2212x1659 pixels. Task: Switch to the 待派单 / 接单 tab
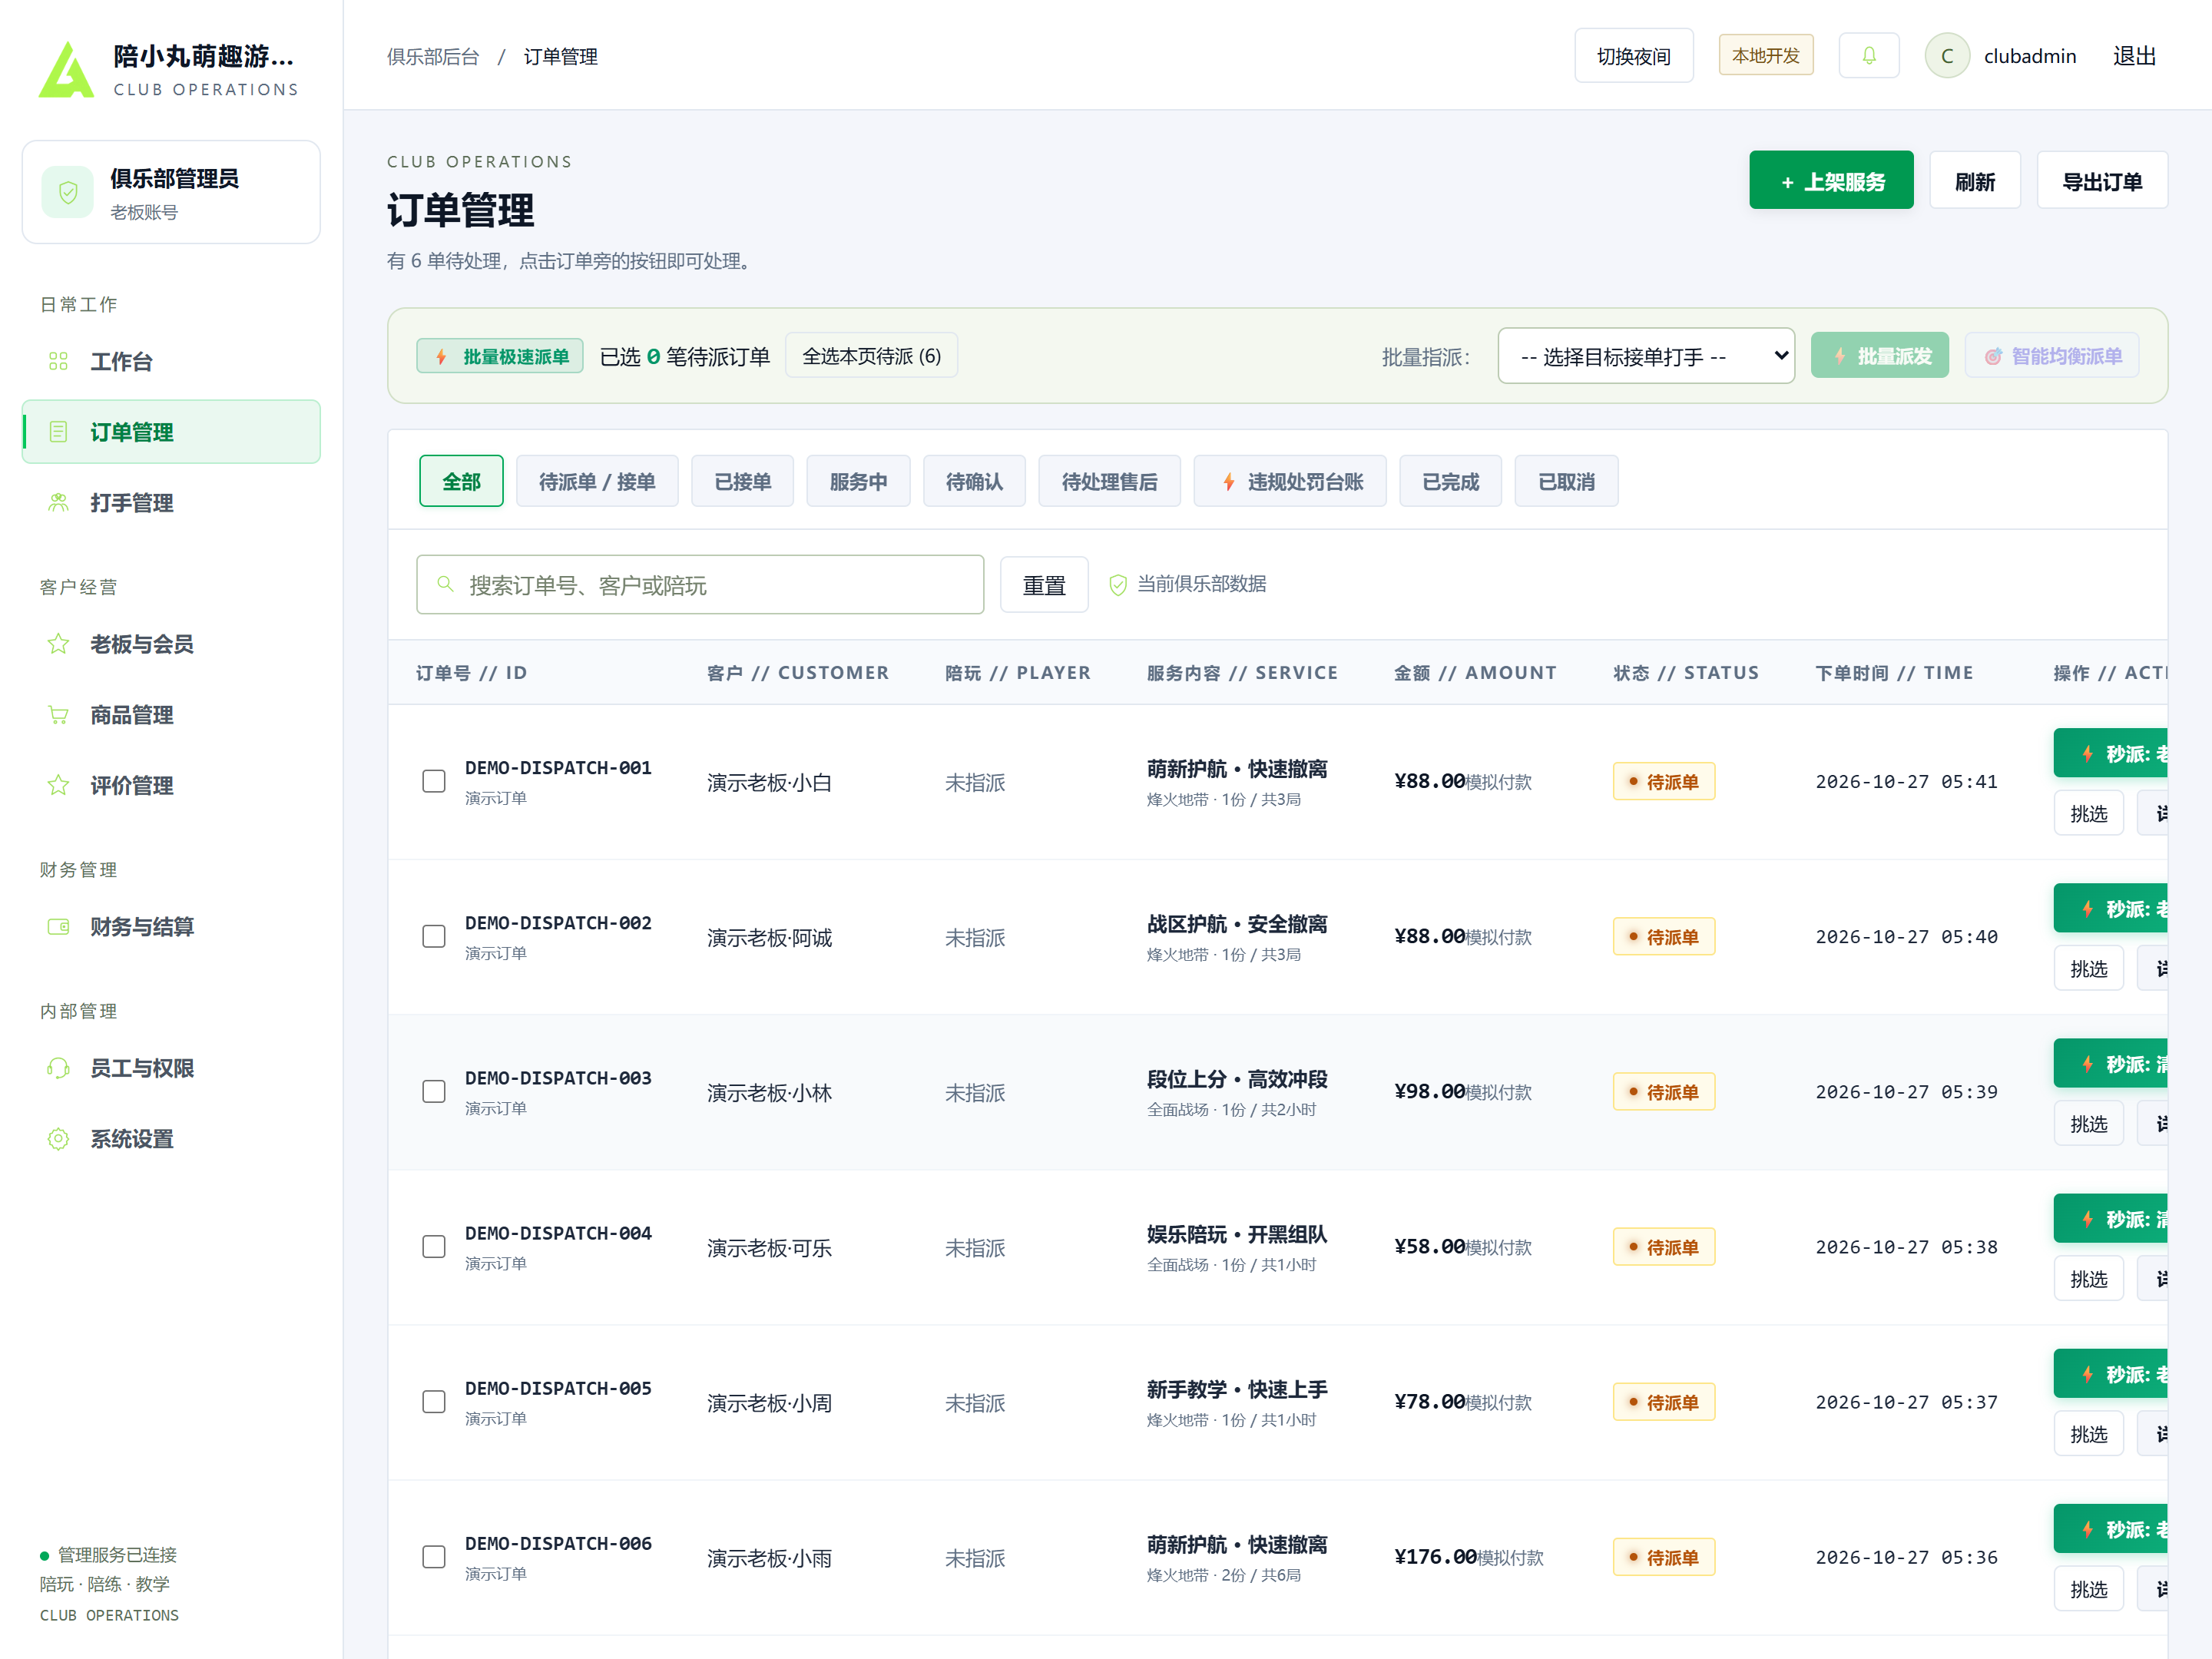[x=597, y=482]
